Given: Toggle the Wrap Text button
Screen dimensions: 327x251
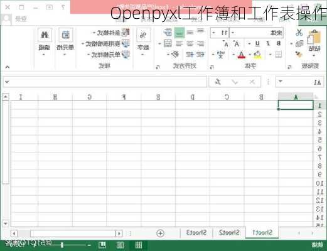Looking at the screenshot, I should coord(168,33).
